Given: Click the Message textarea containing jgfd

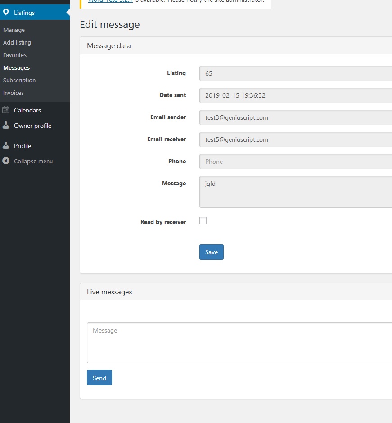Looking at the screenshot, I should pos(296,192).
